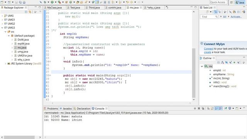Toggle Scheduled presentation in Task List
The width and height of the screenshot is (247, 139).
[220, 12]
